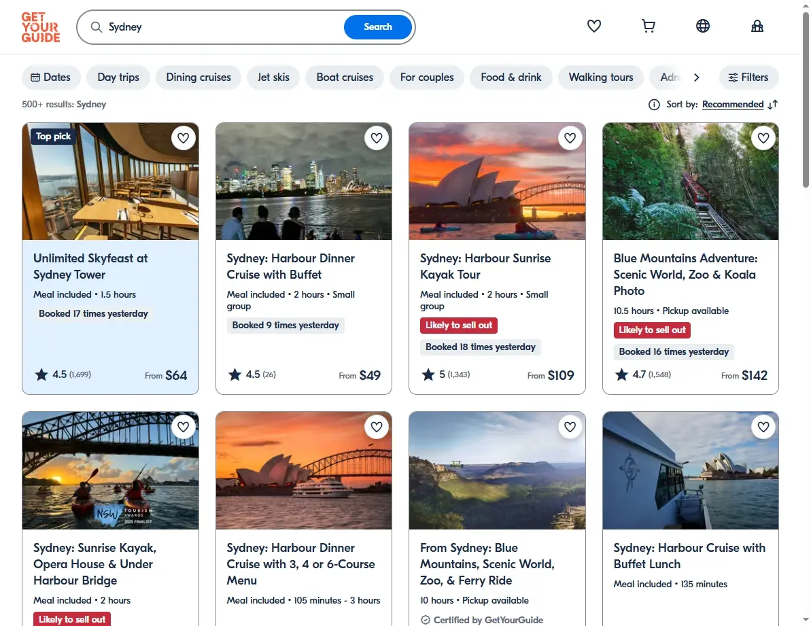Image resolution: width=811 pixels, height=626 pixels.
Task: Click the sort order arrows icon
Action: point(773,105)
